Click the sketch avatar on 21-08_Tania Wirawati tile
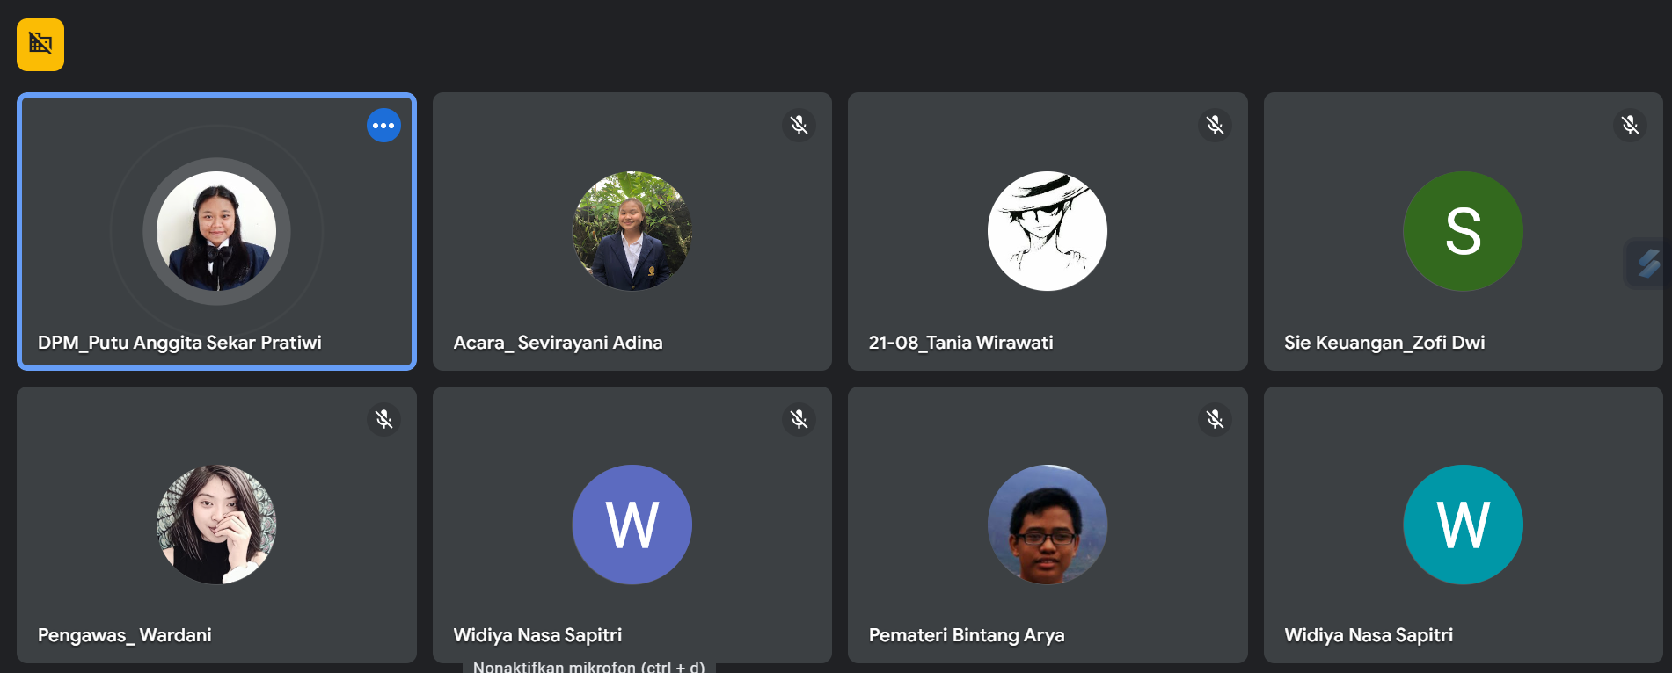The width and height of the screenshot is (1672, 673). click(x=1047, y=231)
